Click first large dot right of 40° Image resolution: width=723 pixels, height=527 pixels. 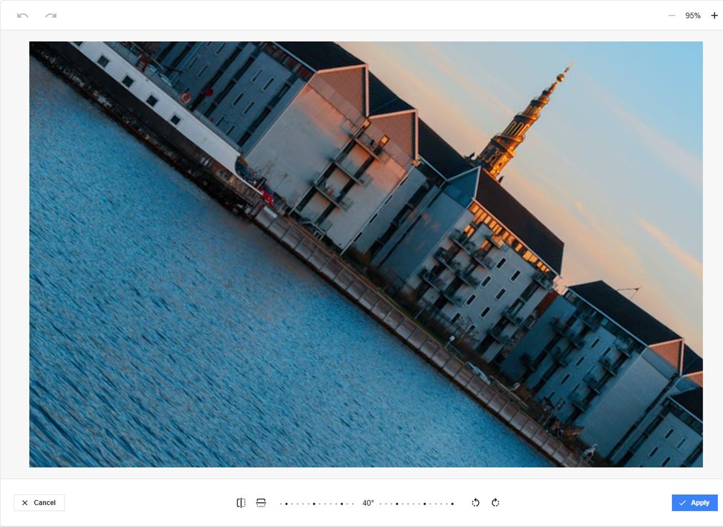click(397, 504)
